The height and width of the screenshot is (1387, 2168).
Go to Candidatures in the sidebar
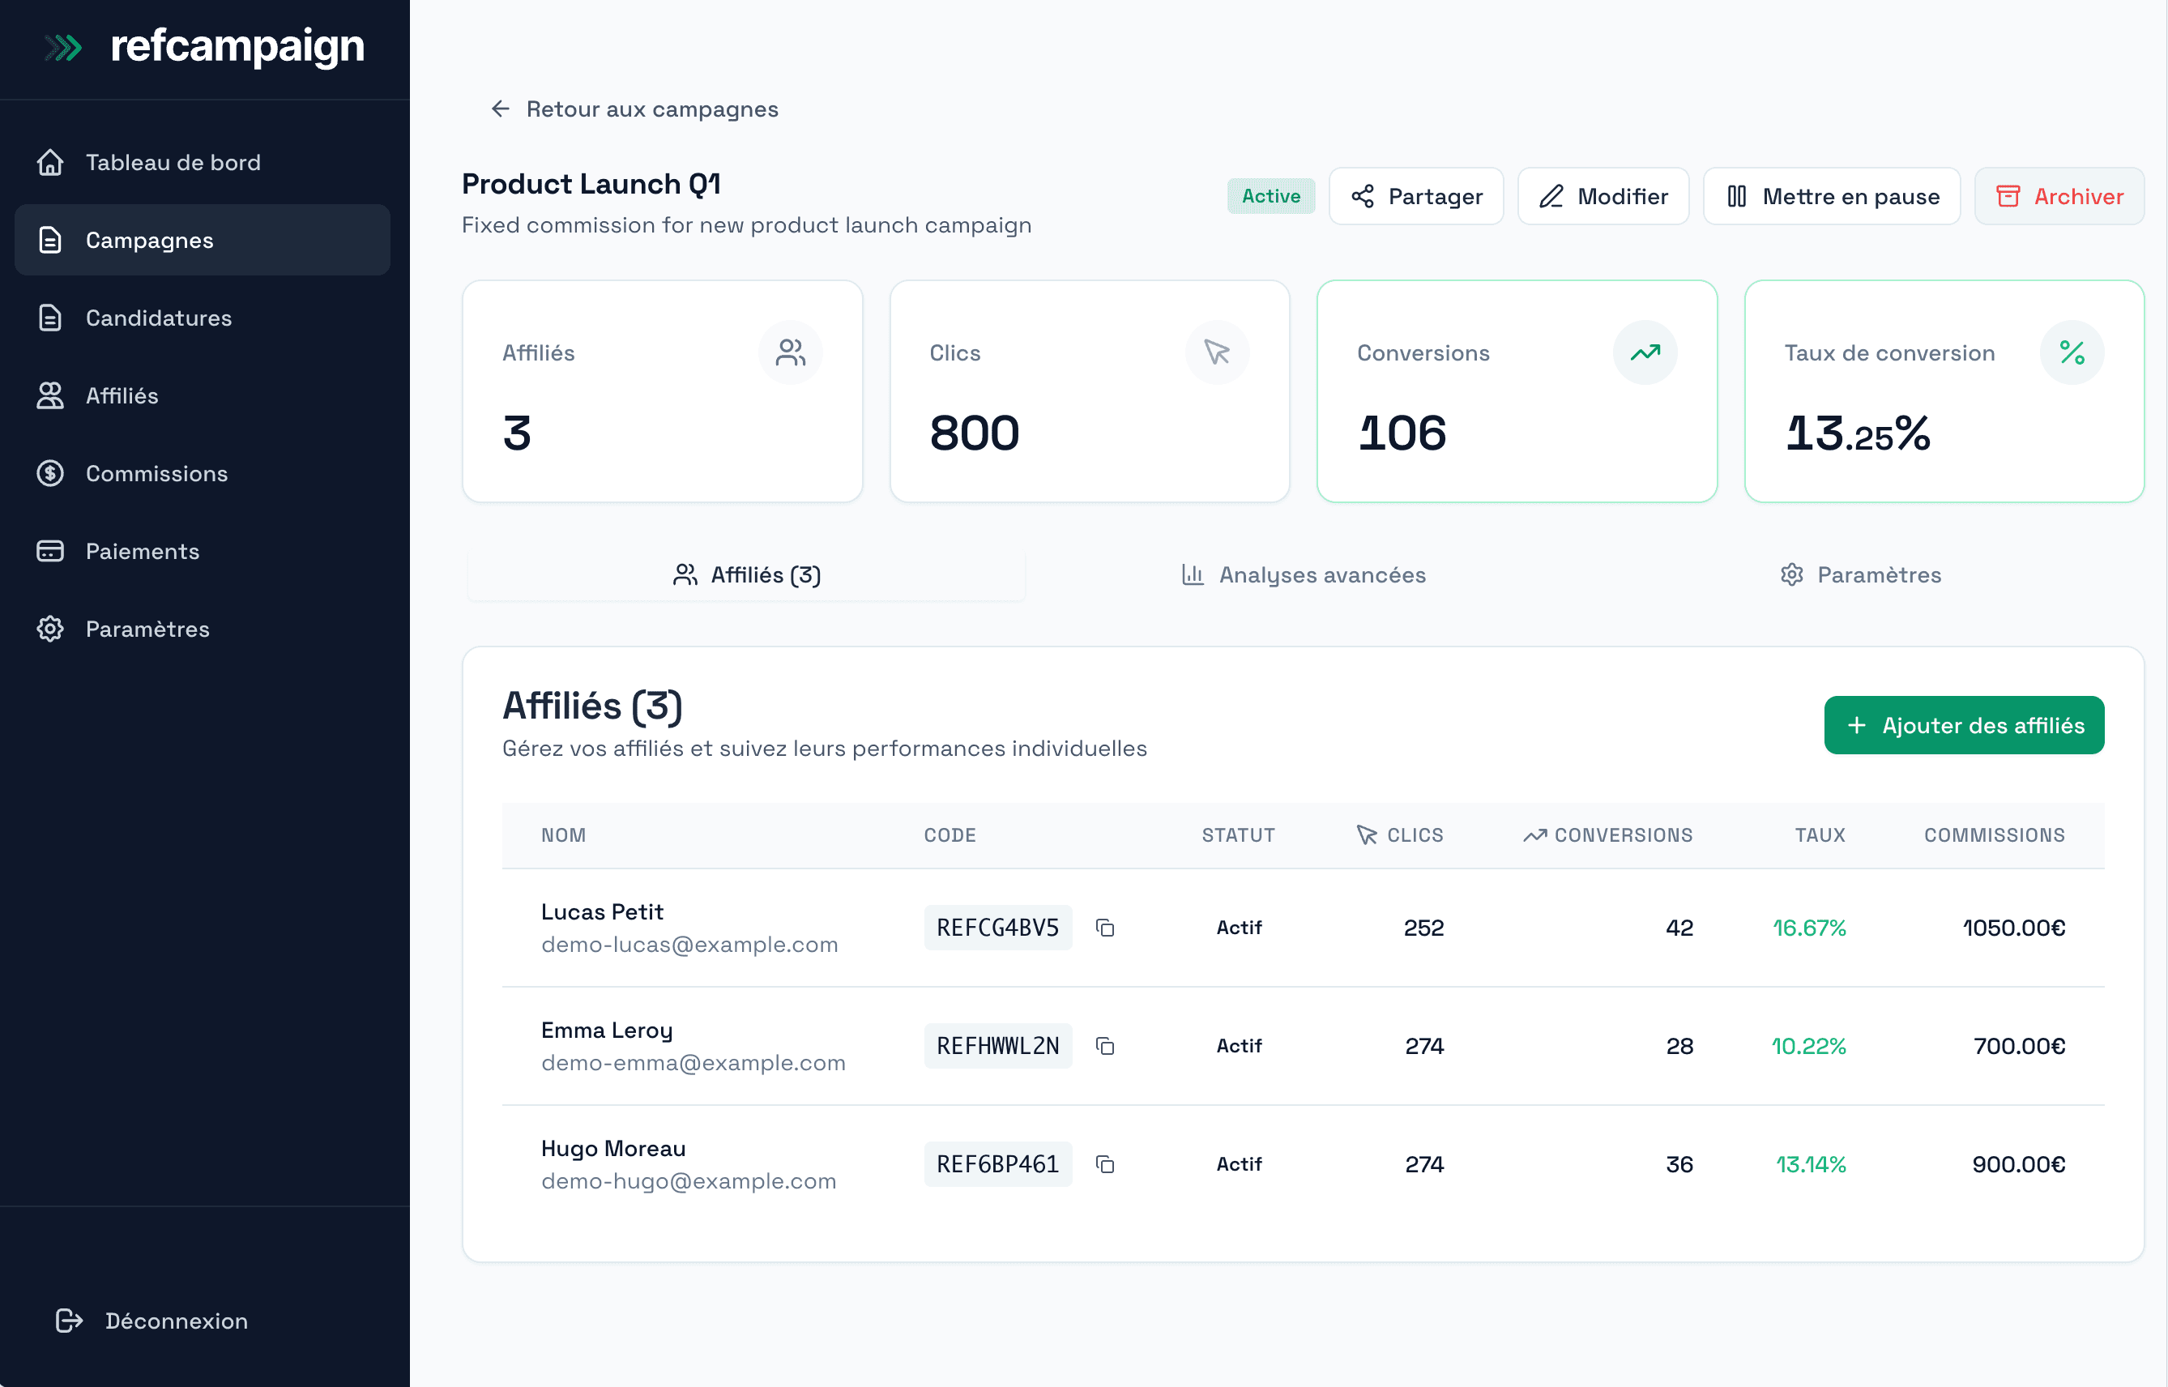click(x=159, y=318)
